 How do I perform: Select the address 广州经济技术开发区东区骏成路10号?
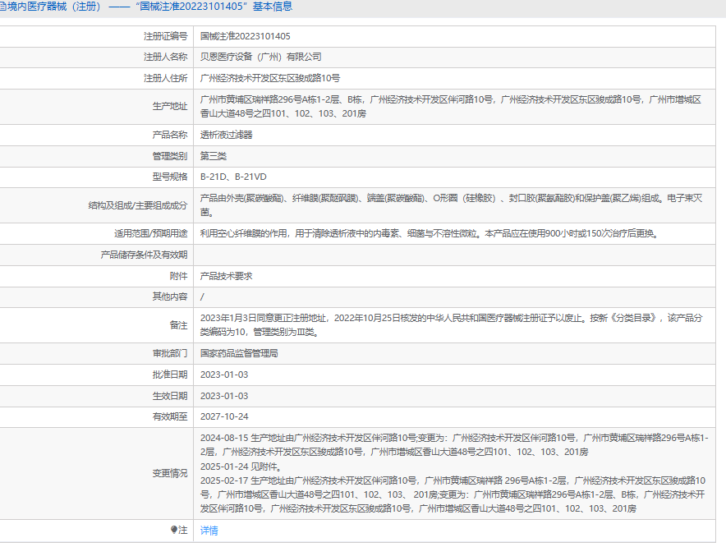click(x=270, y=78)
